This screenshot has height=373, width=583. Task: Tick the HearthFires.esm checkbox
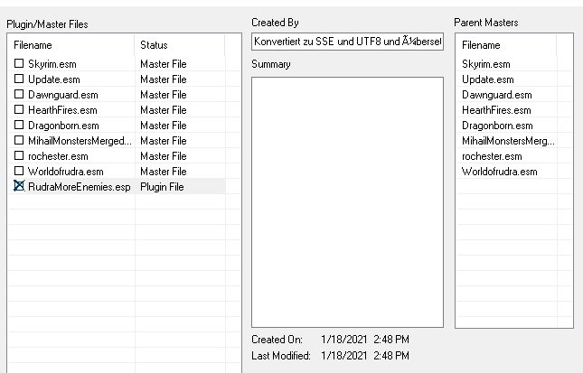pyautogui.click(x=19, y=110)
